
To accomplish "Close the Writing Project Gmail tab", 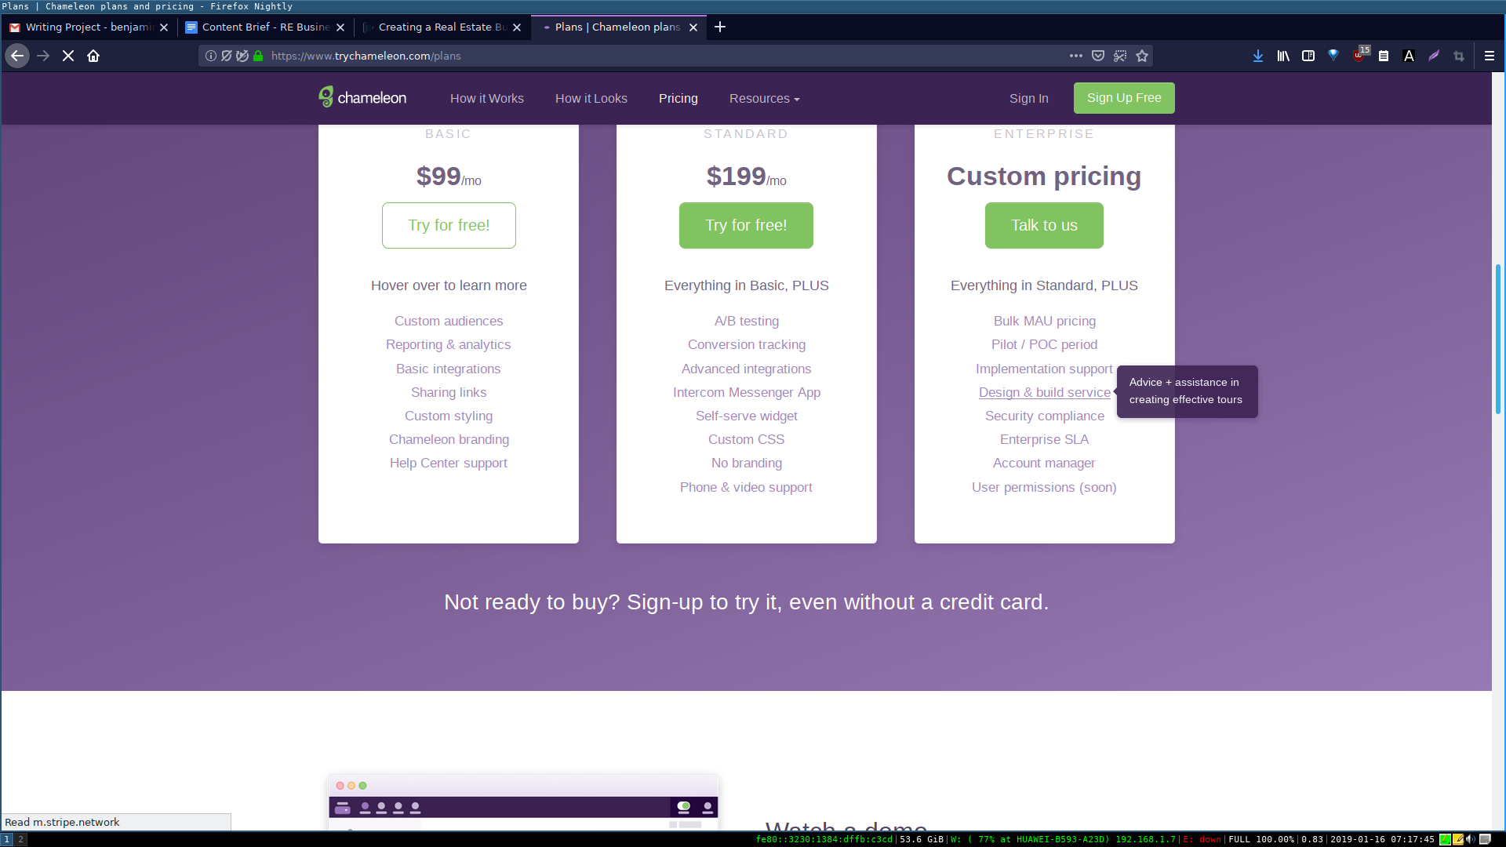I will (164, 27).
